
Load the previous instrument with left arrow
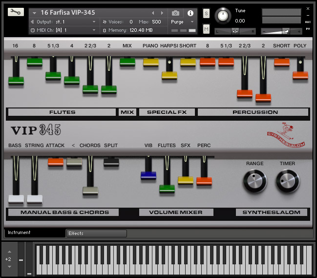coord(153,13)
